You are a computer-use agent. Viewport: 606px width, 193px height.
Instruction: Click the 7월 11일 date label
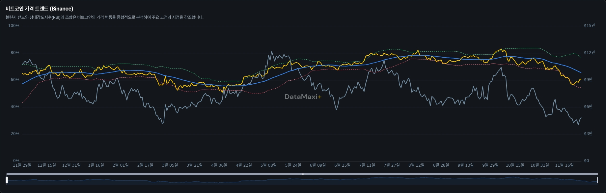367,165
